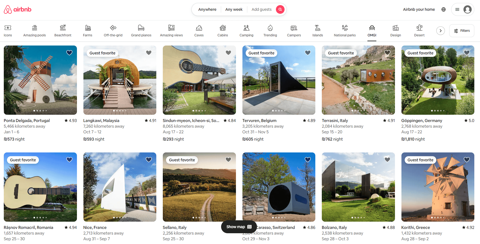The height and width of the screenshot is (244, 480).
Task: Open the Add guests selector
Action: tap(261, 9)
